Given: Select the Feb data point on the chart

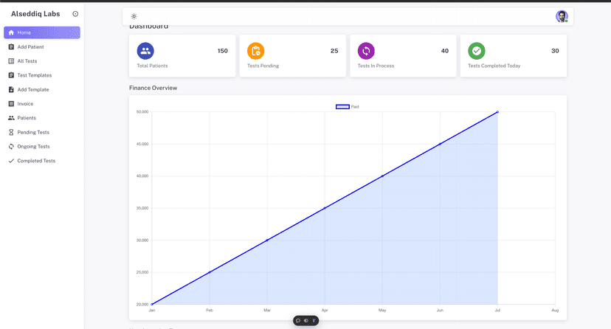Looking at the screenshot, I should (x=210, y=272).
